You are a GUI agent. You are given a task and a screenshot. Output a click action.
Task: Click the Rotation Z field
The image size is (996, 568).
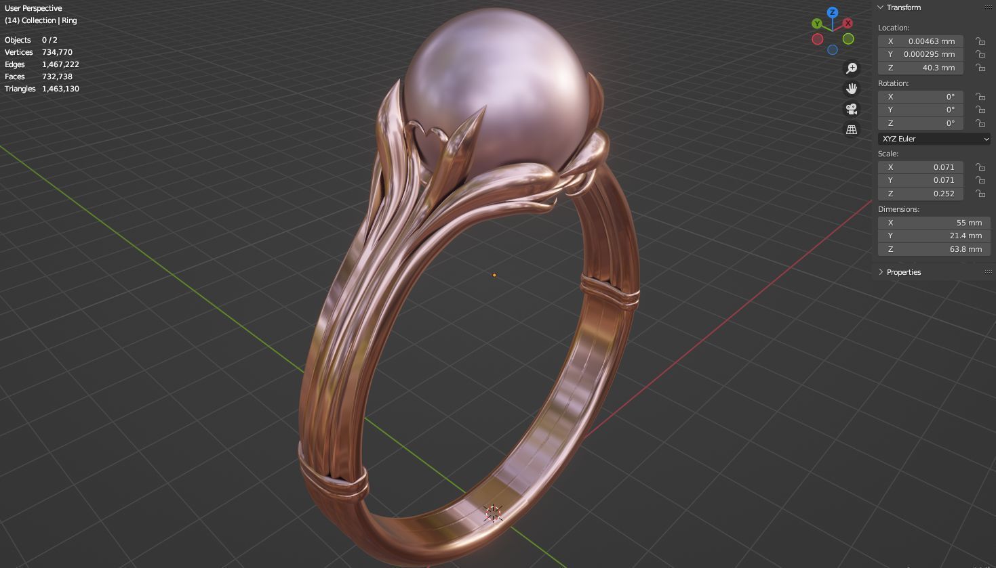[x=921, y=123]
